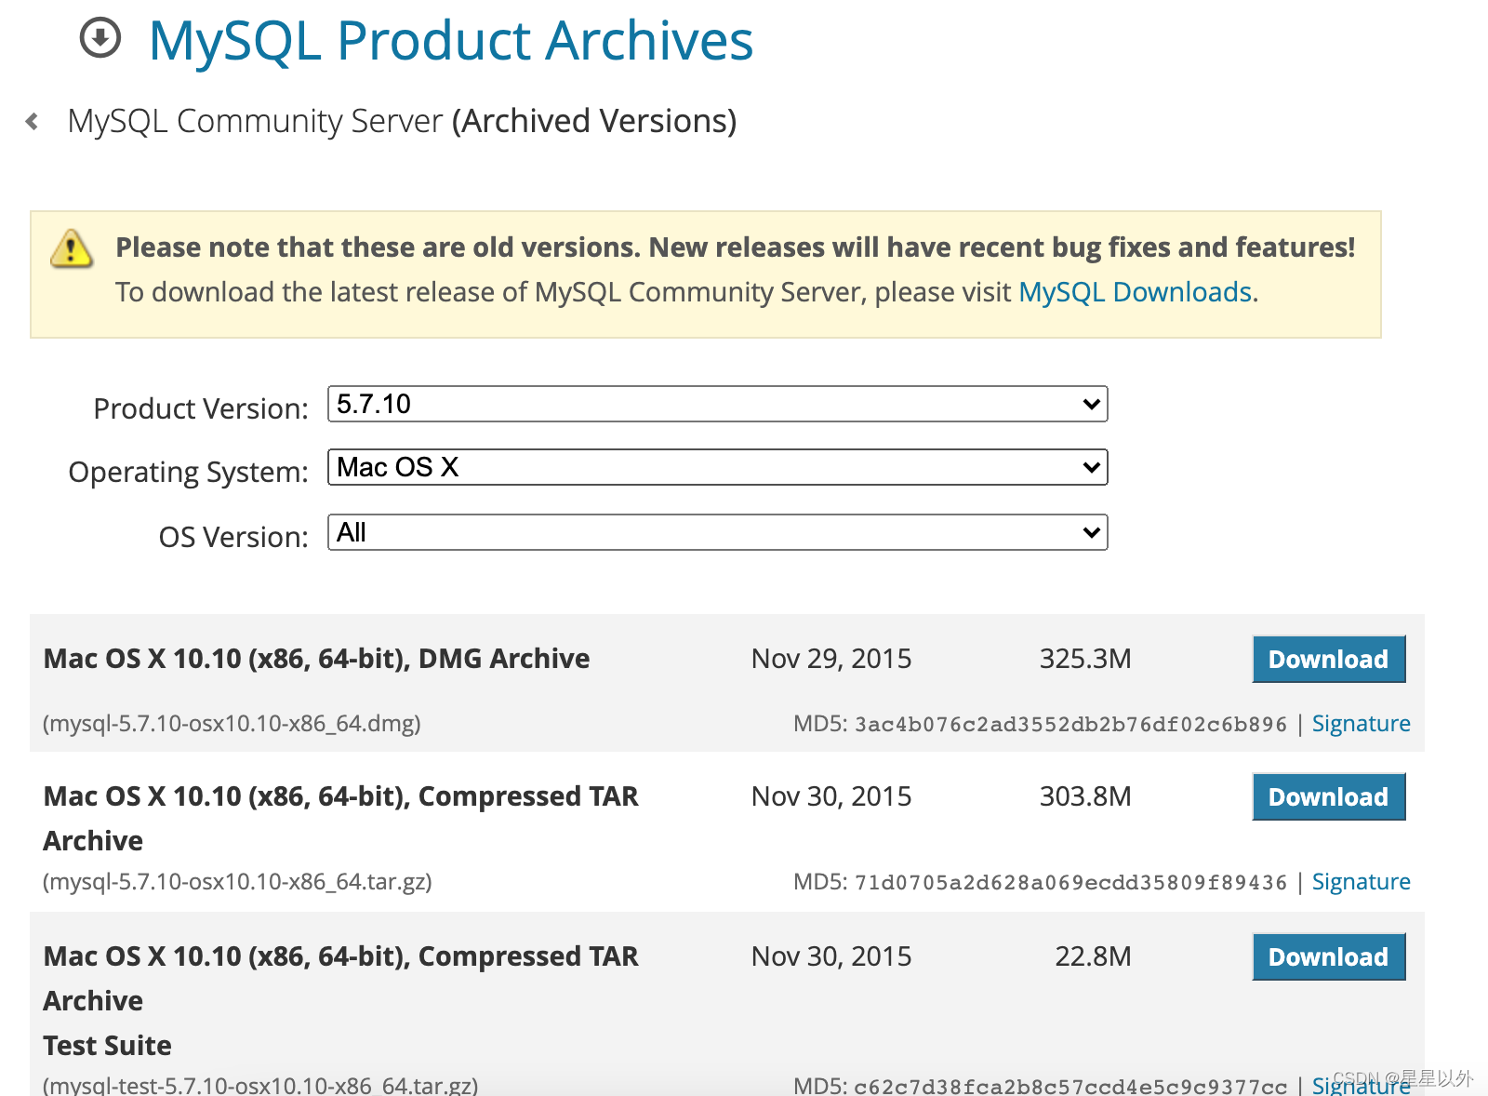Viewport: 1488px width, 1096px height.
Task: Click the mysql-5.7.10-osx10.10-x86_64.tar.gz filename
Action: tap(237, 882)
